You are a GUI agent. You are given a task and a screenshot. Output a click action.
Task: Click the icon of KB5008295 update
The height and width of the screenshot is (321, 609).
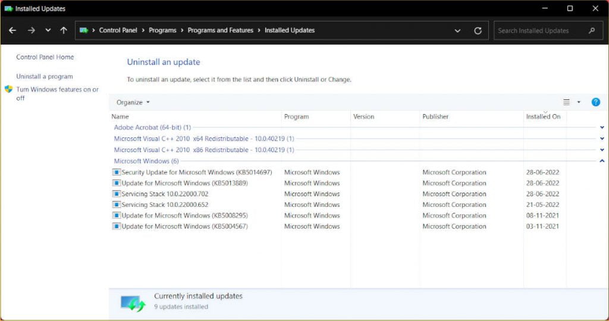pos(116,215)
